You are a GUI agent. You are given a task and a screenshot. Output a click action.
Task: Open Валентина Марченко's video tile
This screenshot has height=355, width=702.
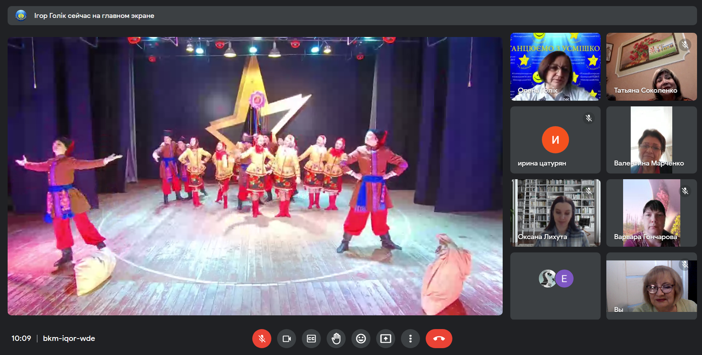pos(651,140)
